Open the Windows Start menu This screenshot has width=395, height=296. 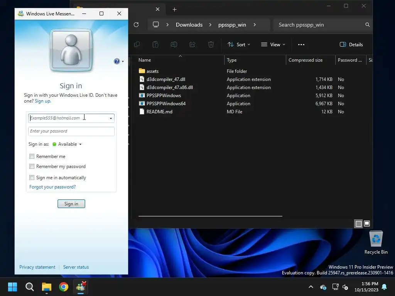pyautogui.click(x=12, y=287)
